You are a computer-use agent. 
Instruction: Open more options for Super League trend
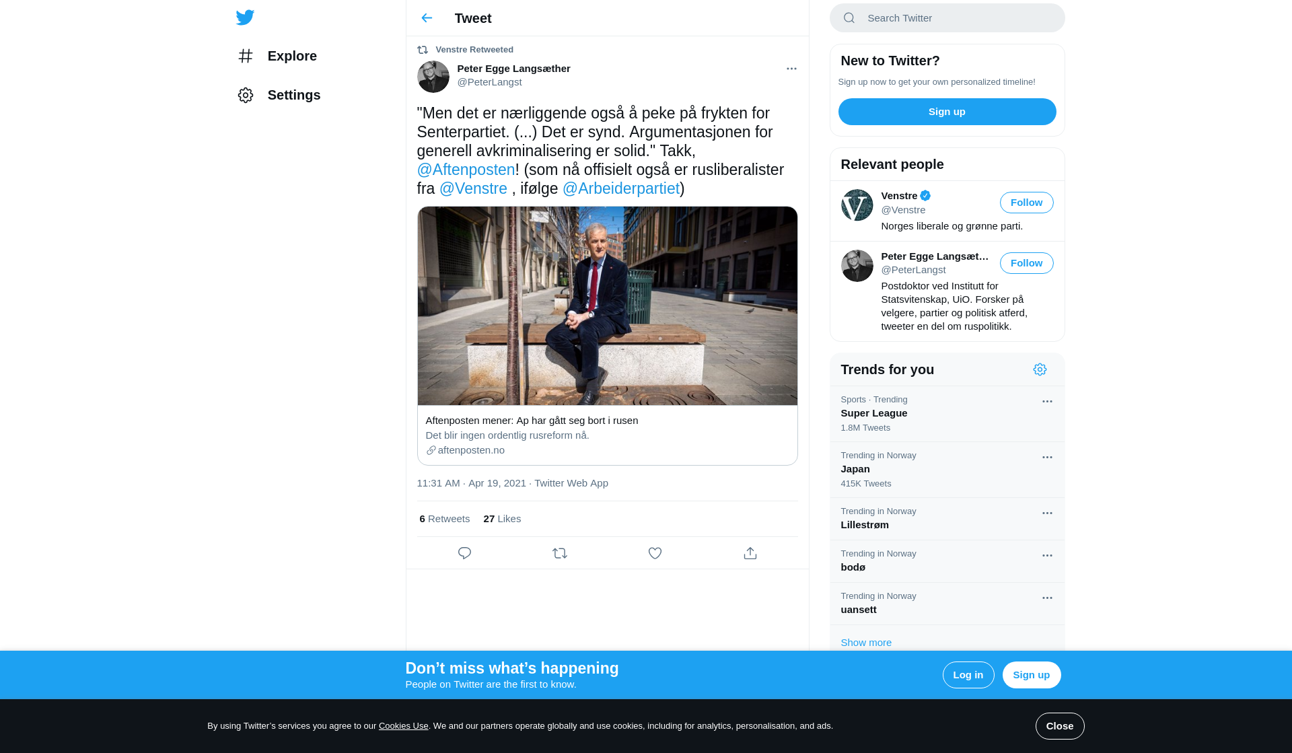click(x=1047, y=401)
